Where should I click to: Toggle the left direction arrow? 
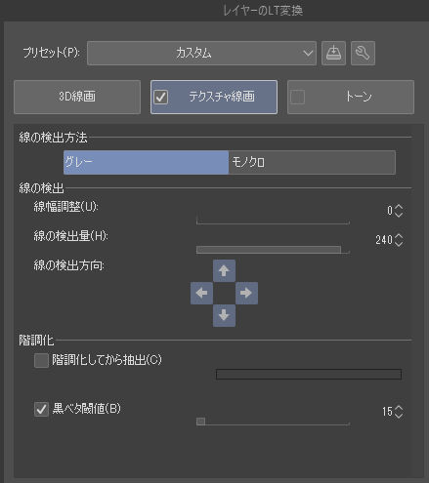tap(201, 293)
